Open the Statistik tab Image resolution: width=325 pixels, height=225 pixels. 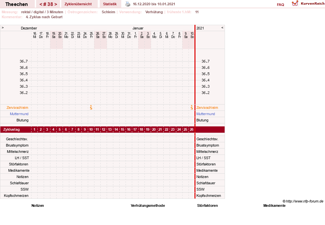pos(110,4)
